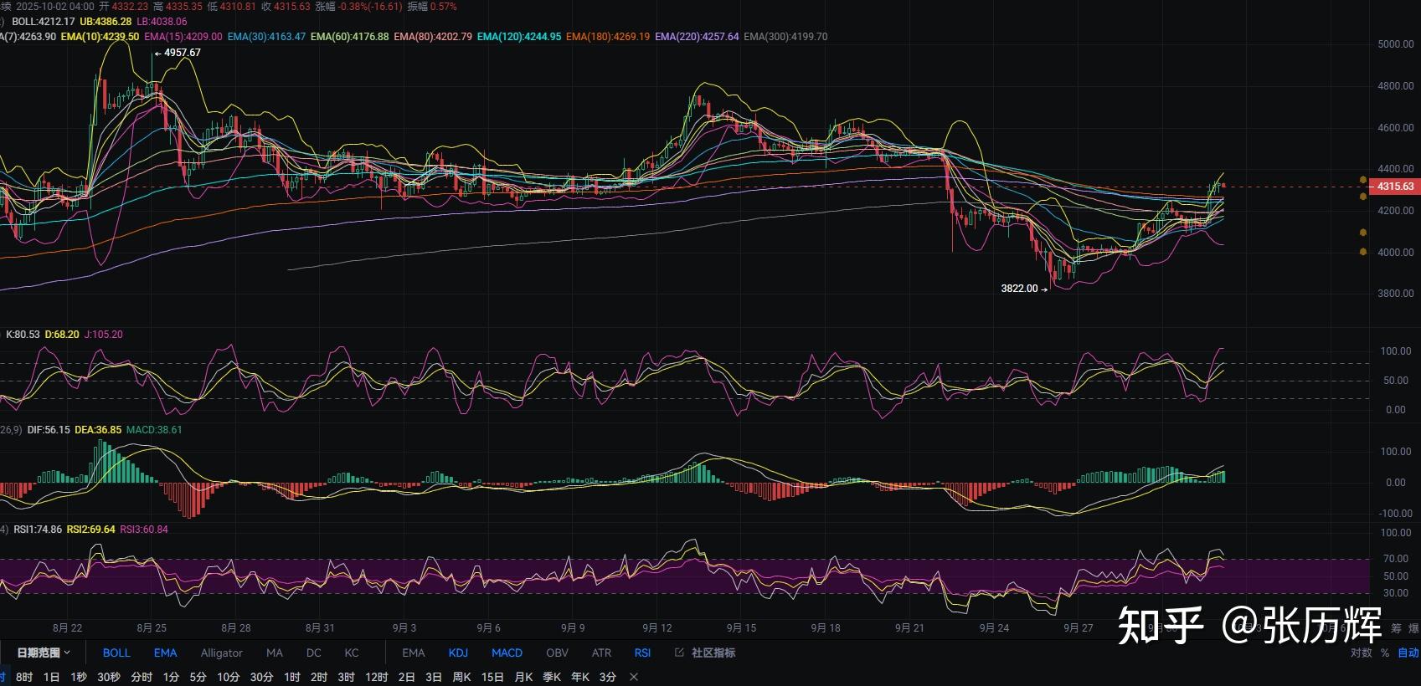The height and width of the screenshot is (686, 1421).
Task: Toggle the MACD sub-chart indicator
Action: [507, 653]
